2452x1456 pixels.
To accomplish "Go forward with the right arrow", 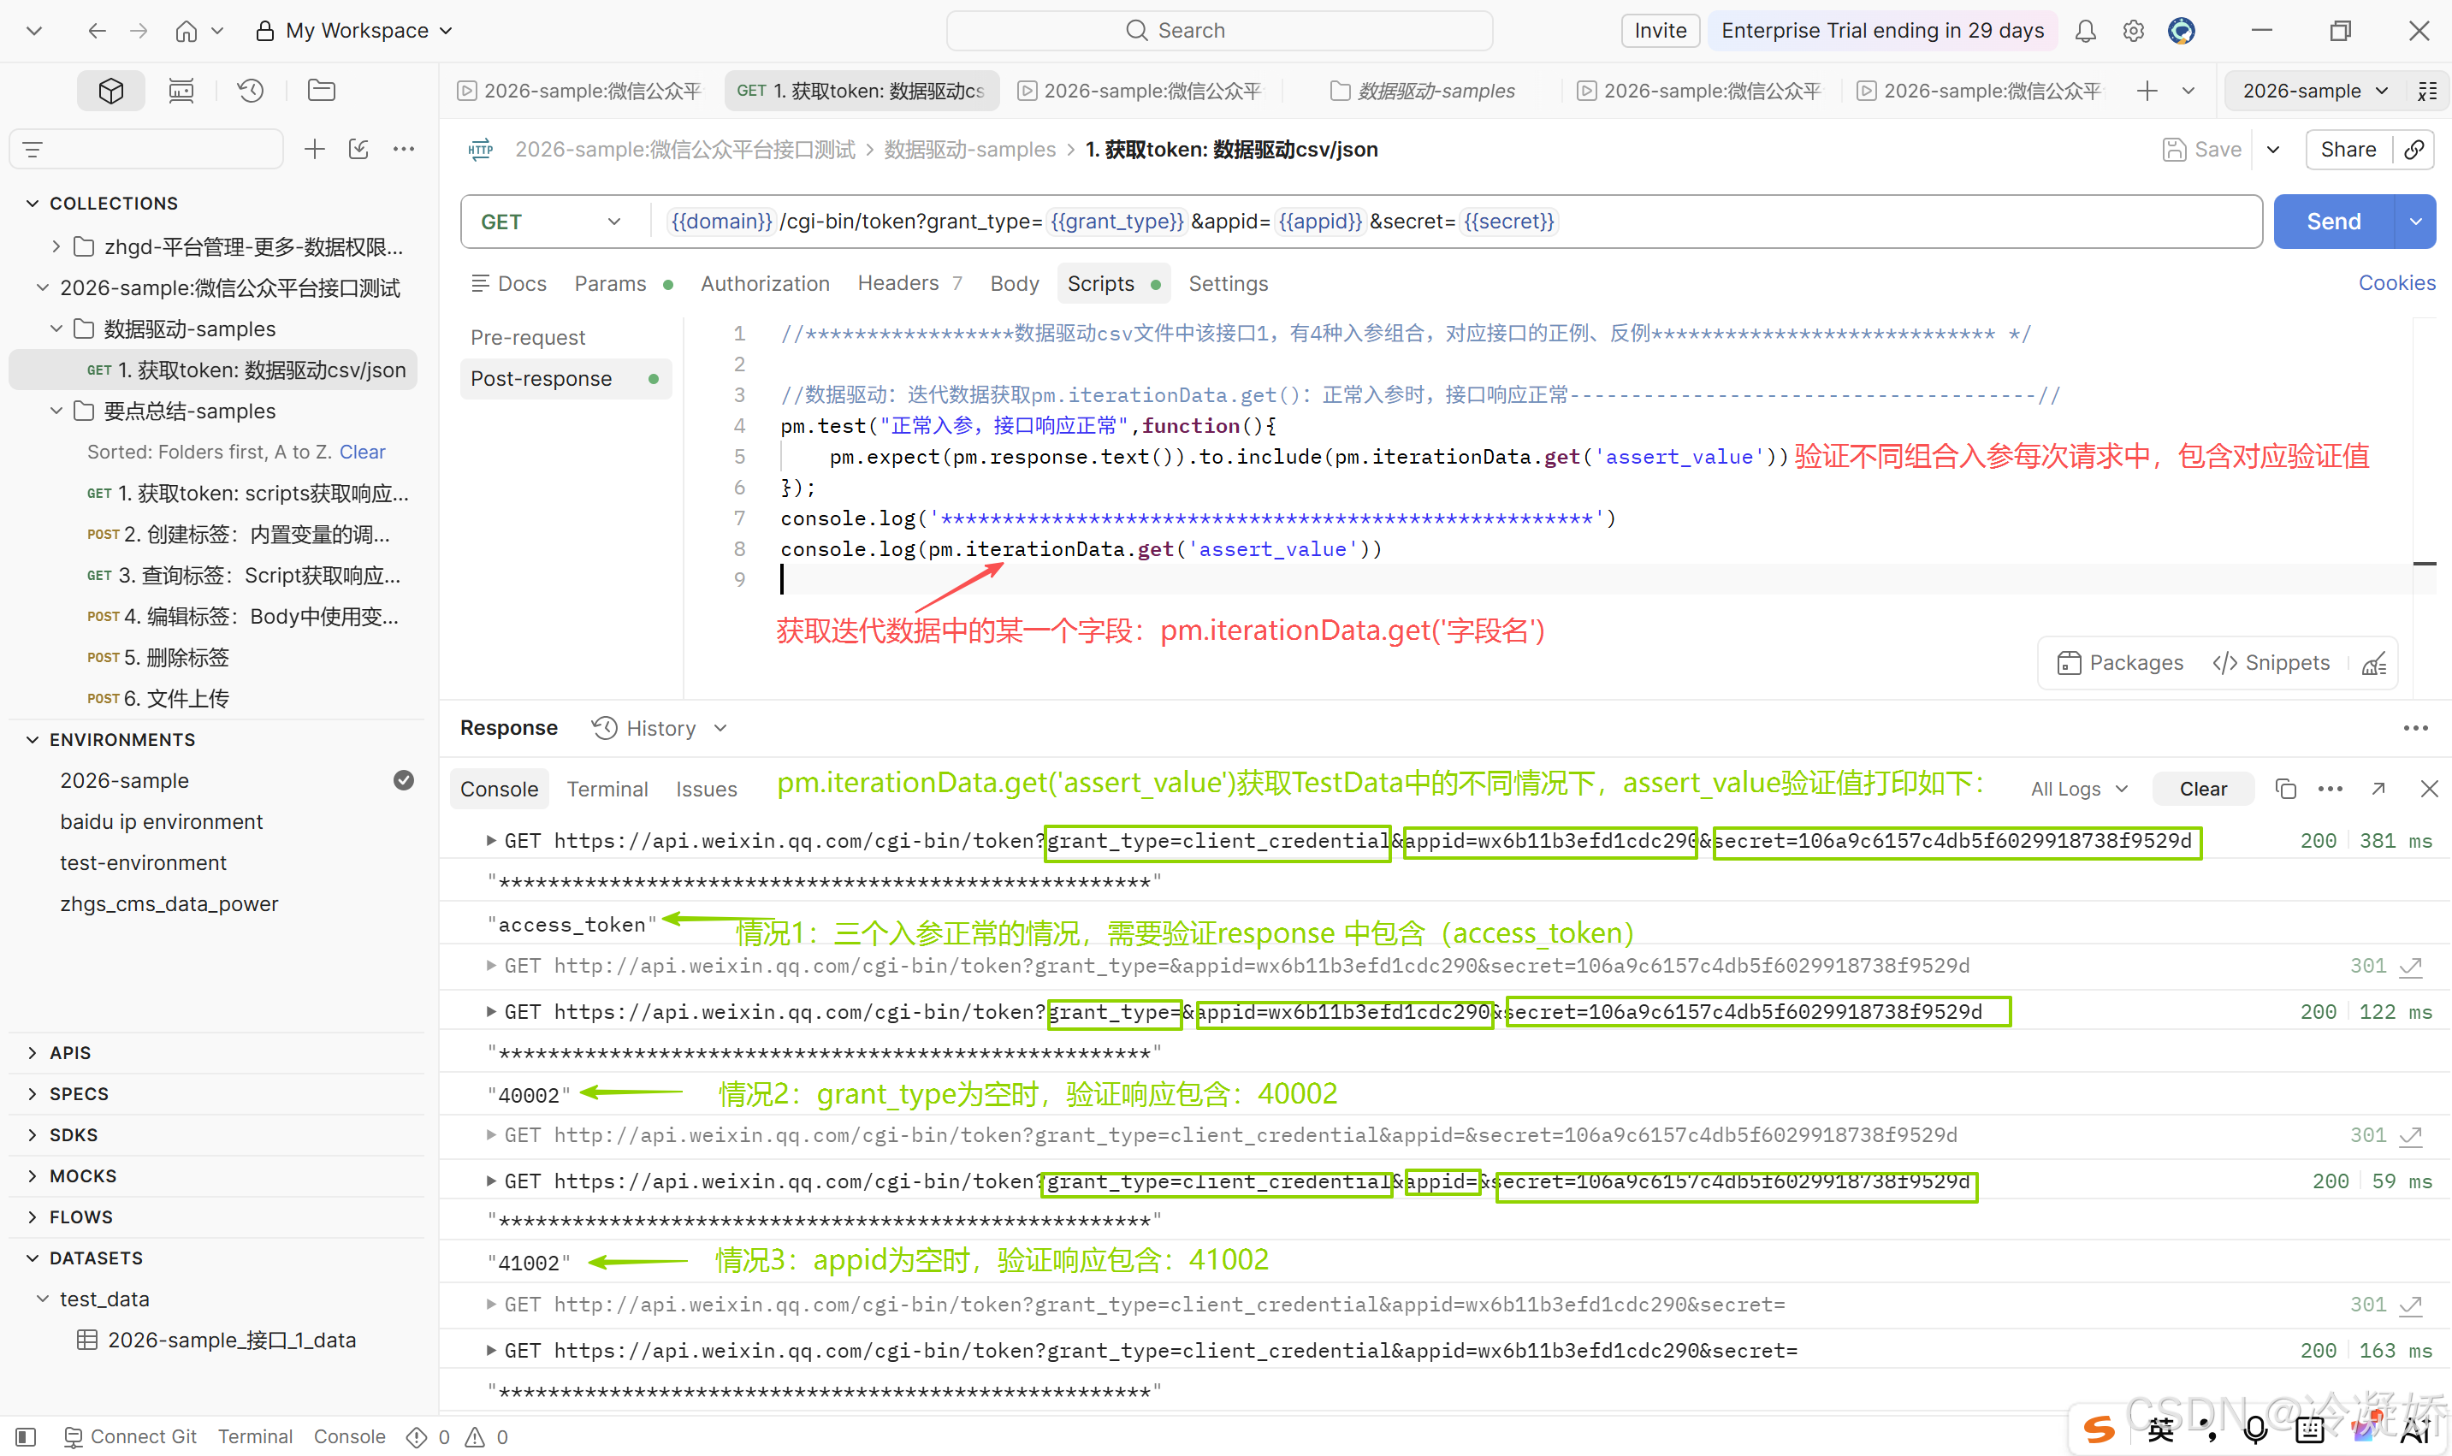I will point(139,31).
